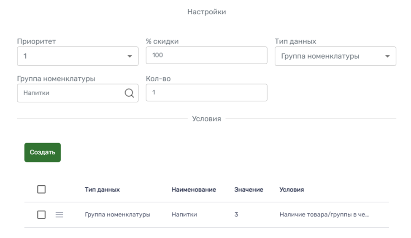Click the Тип данных column header in the table
This screenshot has height=238, width=411.
(x=102, y=190)
